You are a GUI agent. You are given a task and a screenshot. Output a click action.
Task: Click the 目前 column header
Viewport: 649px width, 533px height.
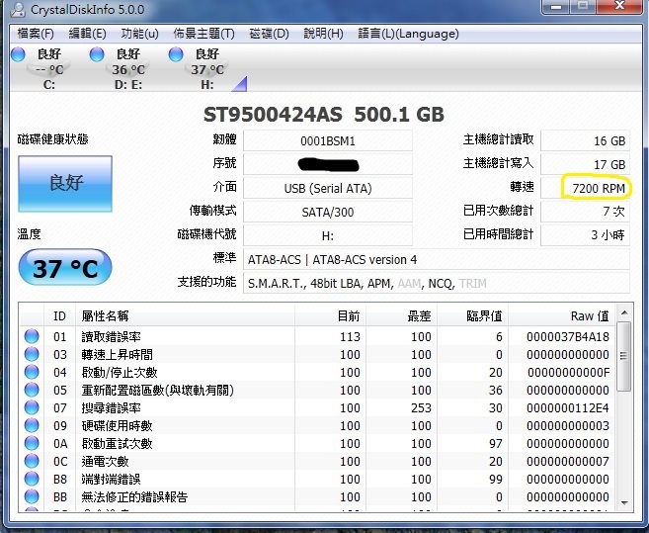[330, 316]
